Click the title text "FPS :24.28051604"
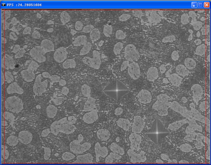The width and height of the screenshot is (211, 165). 24,5
